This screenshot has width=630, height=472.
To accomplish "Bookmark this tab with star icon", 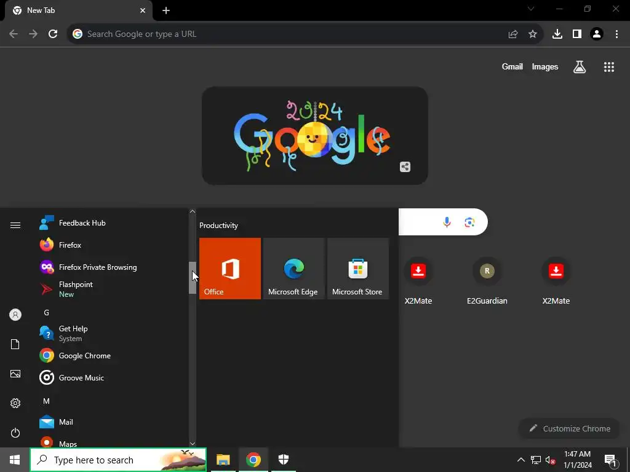I will pyautogui.click(x=533, y=34).
